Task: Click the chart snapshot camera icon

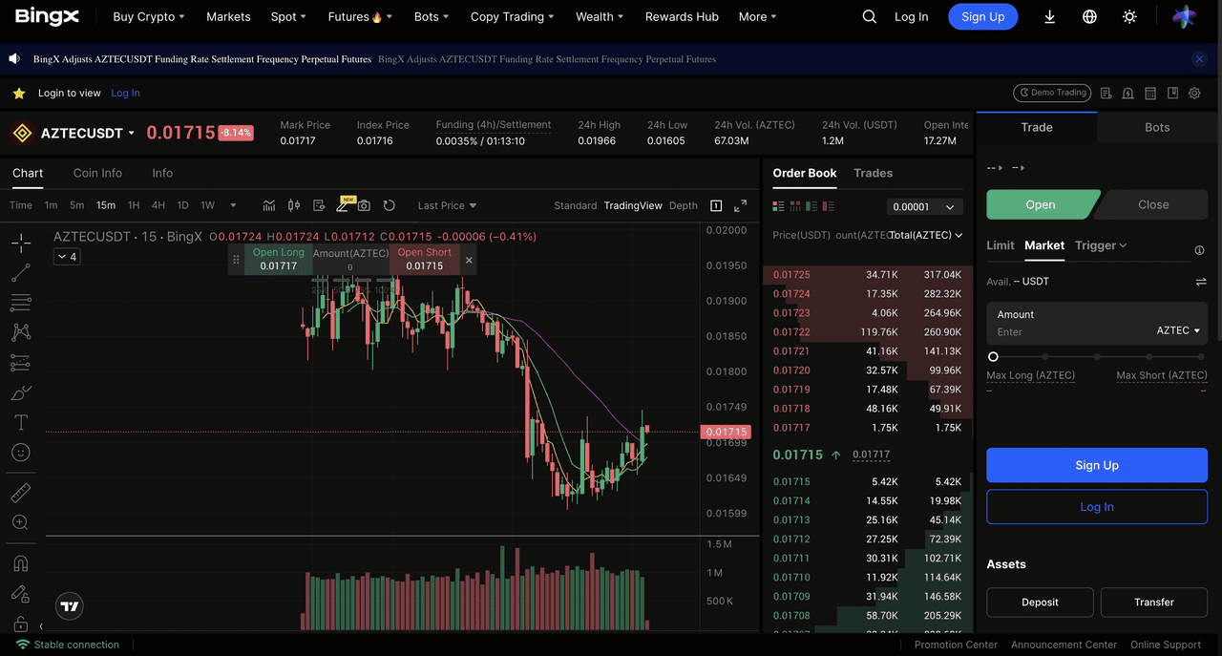Action: click(364, 205)
